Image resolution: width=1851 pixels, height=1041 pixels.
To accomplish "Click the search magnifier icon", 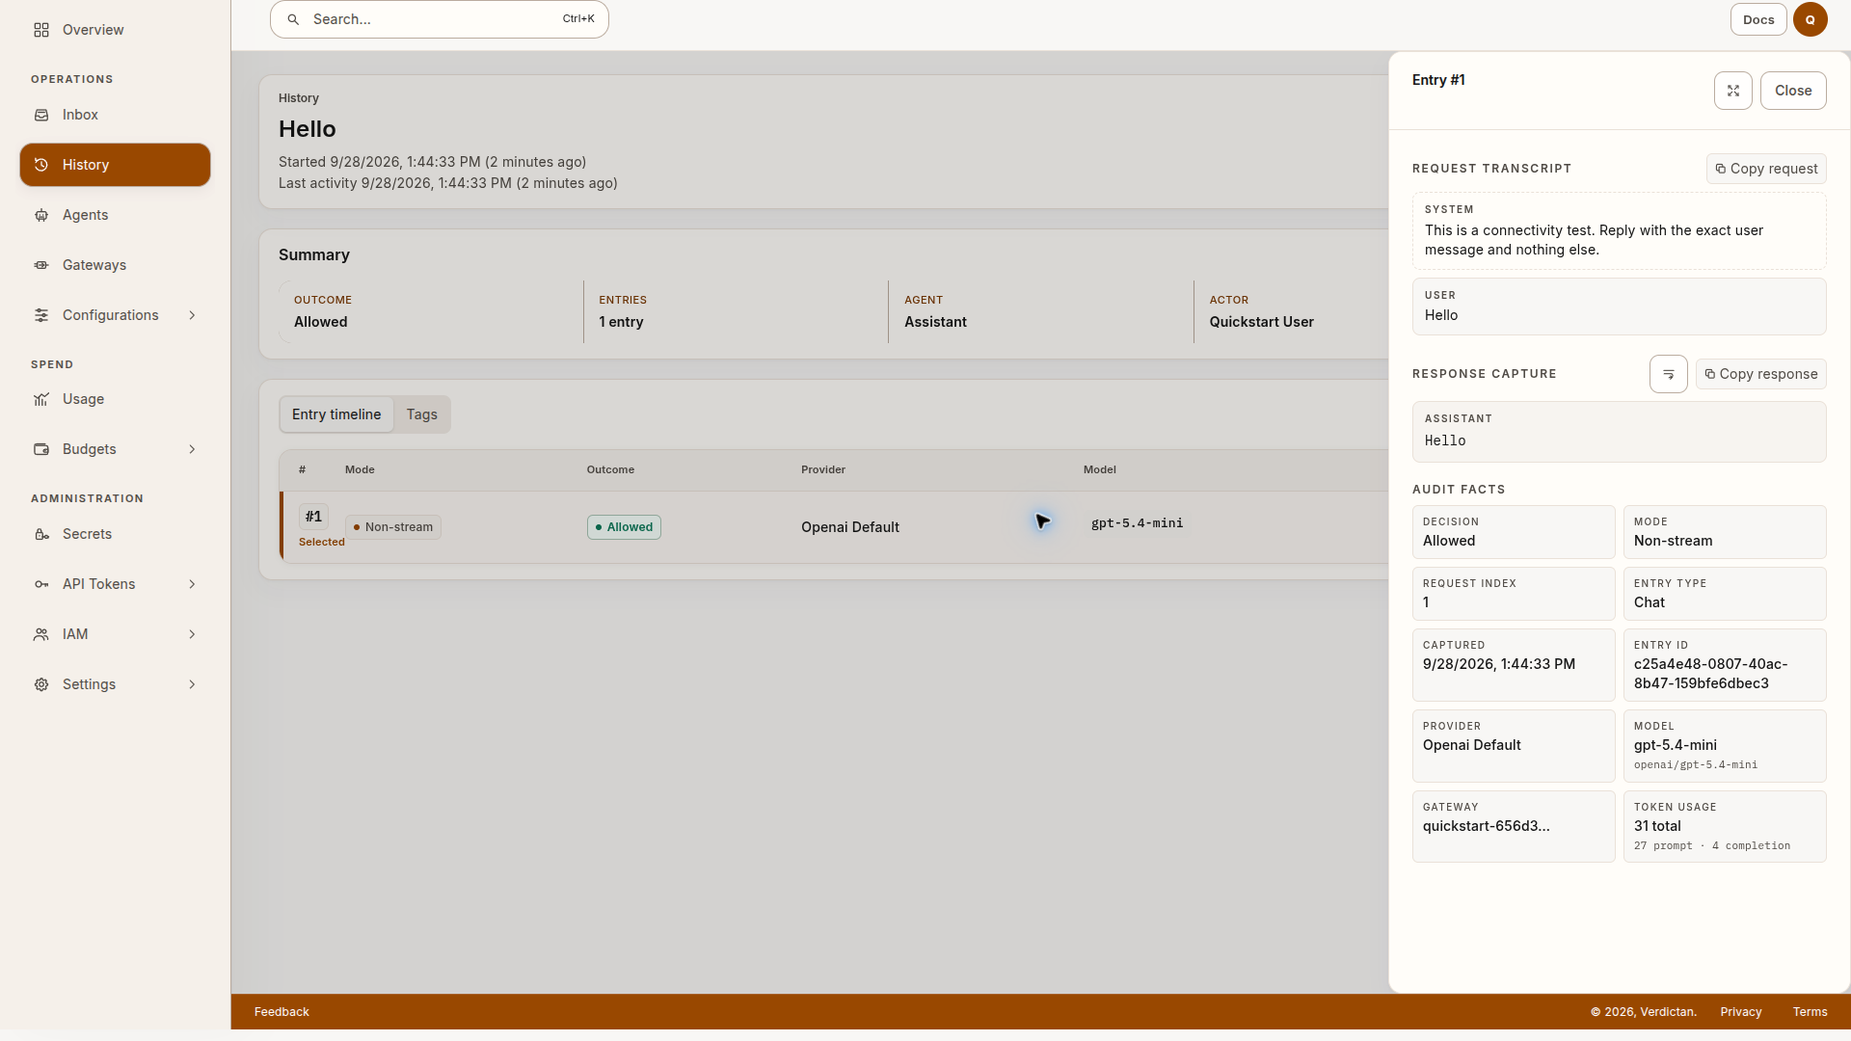I will 293,19.
